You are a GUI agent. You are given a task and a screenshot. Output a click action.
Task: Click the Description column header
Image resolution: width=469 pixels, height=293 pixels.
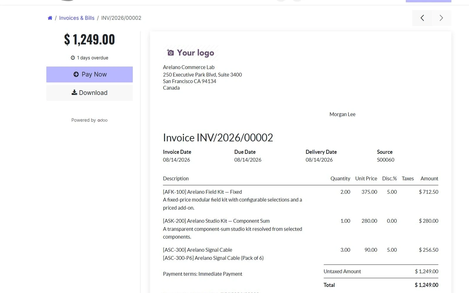(x=176, y=178)
